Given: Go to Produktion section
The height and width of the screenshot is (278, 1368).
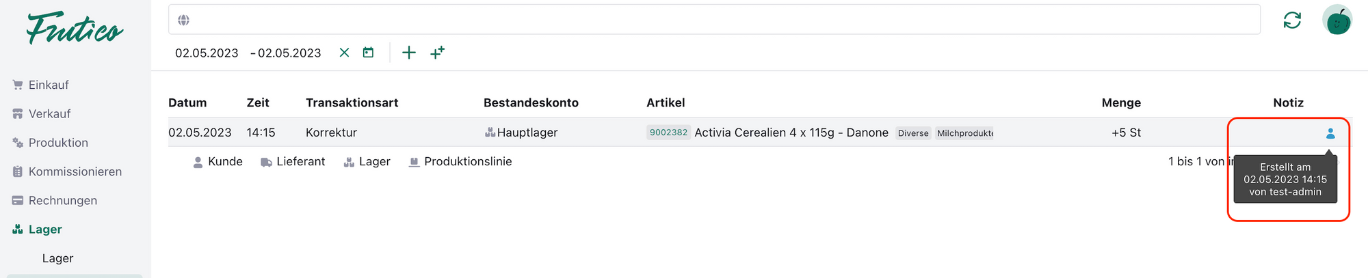Looking at the screenshot, I should point(57,142).
